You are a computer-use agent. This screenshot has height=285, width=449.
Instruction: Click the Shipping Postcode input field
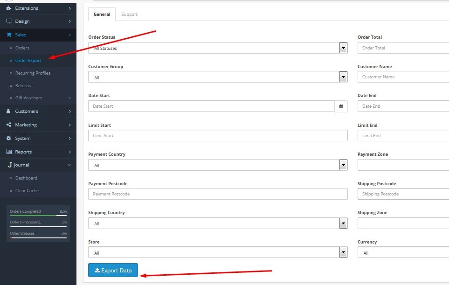click(403, 194)
